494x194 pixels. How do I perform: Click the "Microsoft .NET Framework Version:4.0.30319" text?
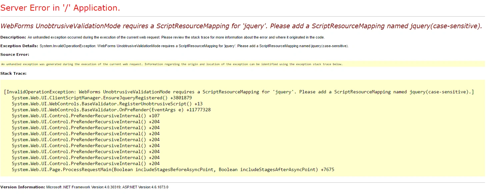pyautogui.click(x=83, y=187)
